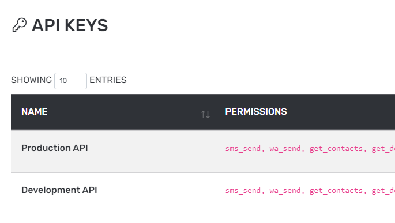
Task: Click truncated last permission in Development API row
Action: pyautogui.click(x=383, y=191)
